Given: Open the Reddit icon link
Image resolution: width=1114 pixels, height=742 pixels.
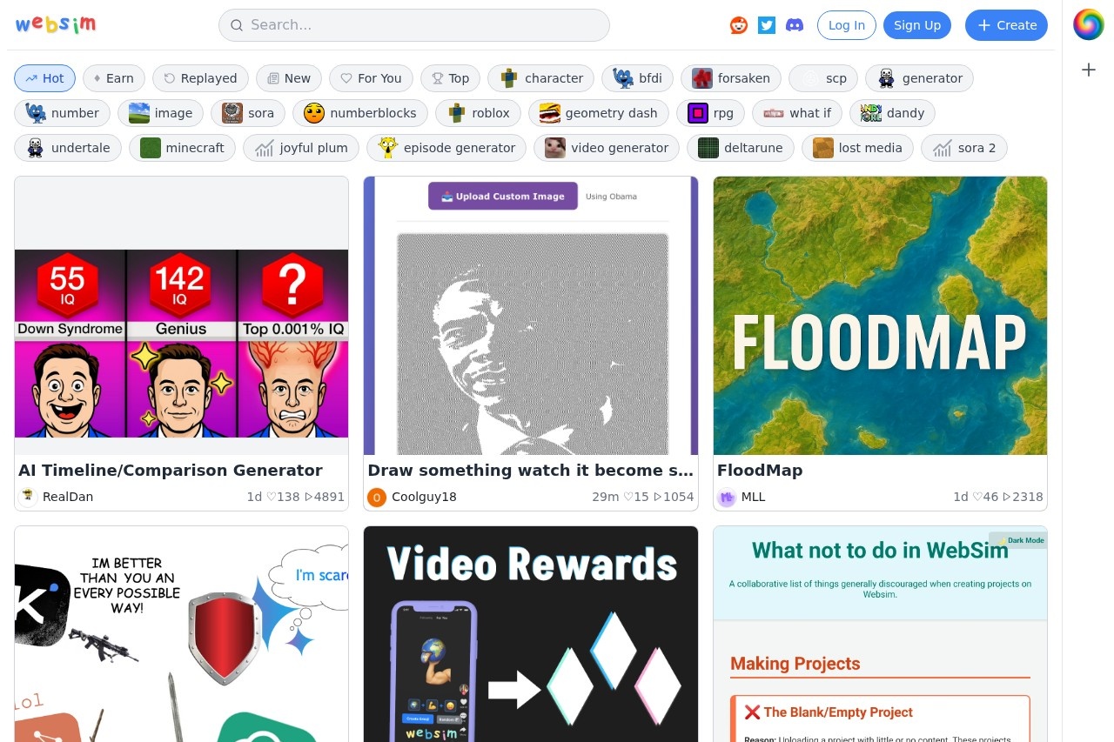Looking at the screenshot, I should click(738, 25).
